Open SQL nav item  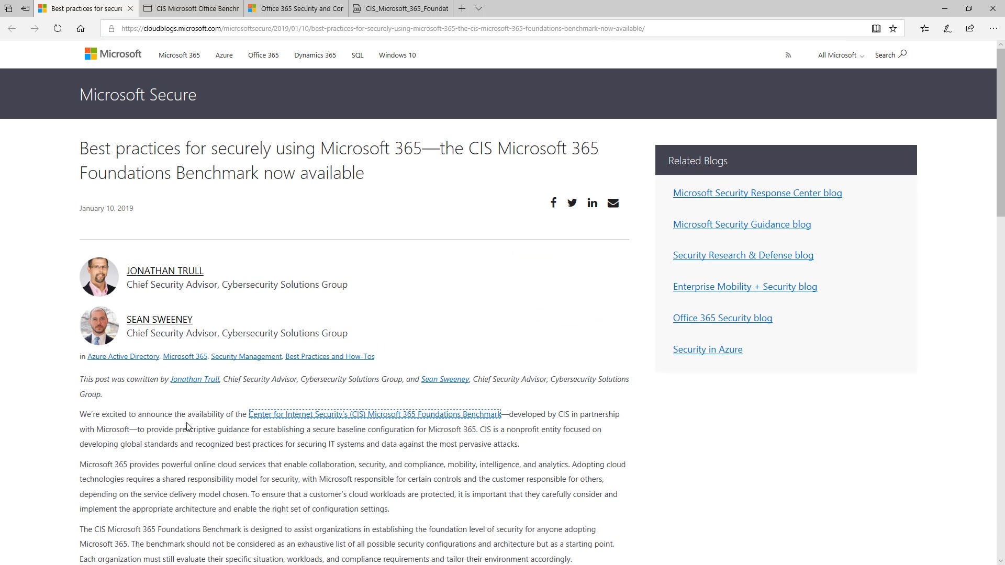358,55
